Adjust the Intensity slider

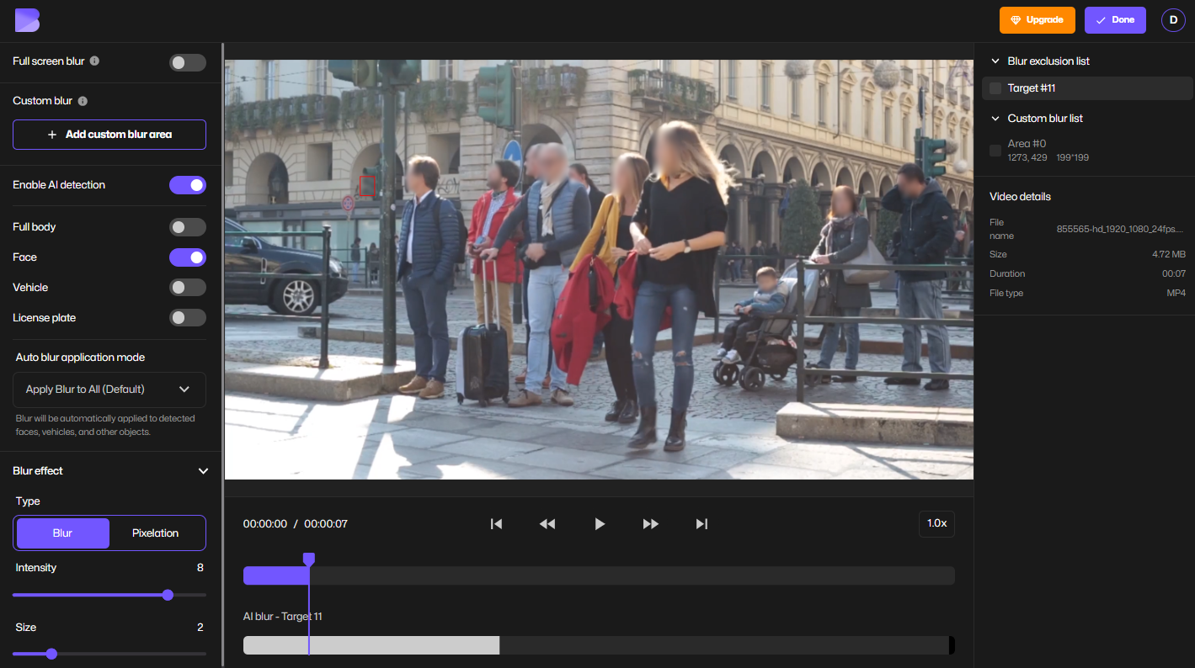pyautogui.click(x=168, y=595)
